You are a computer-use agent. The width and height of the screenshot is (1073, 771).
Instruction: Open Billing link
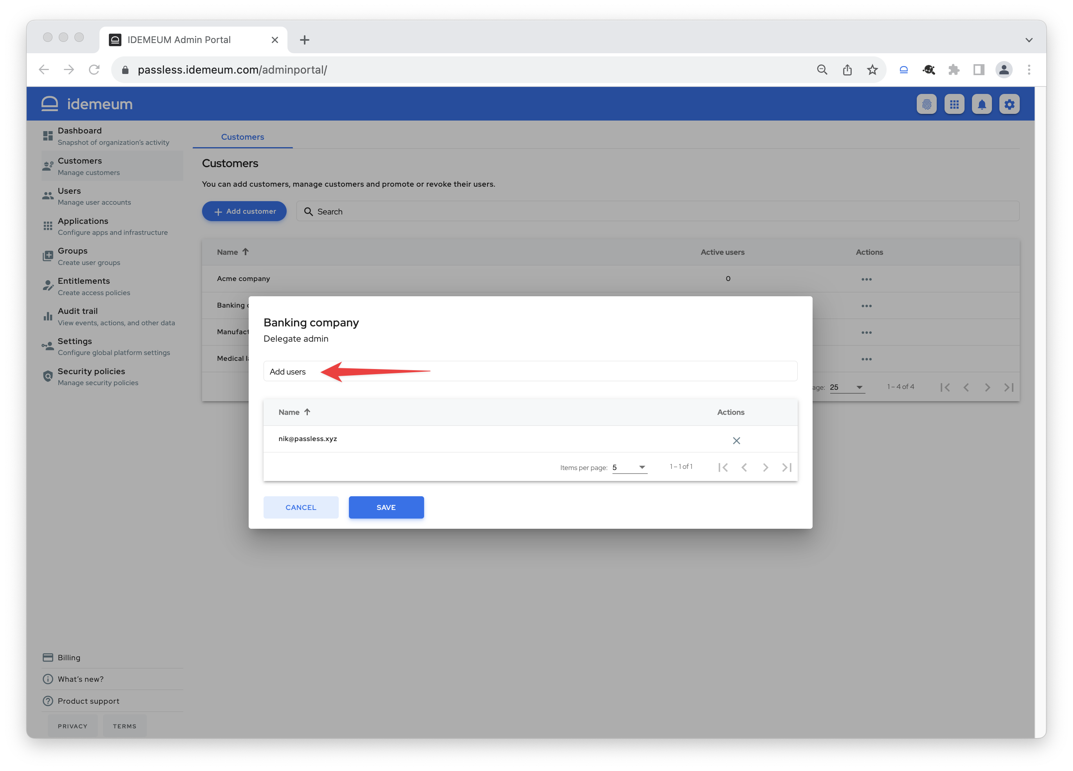112,657
